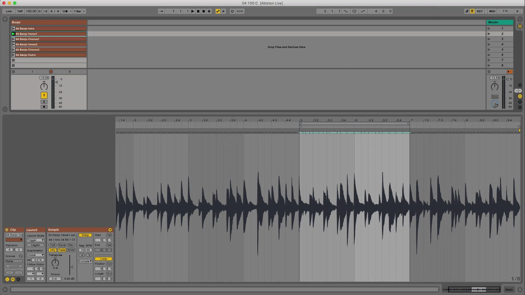Disable the Warp switch
Viewport: 525px width, 295px height.
pyautogui.click(x=85, y=235)
